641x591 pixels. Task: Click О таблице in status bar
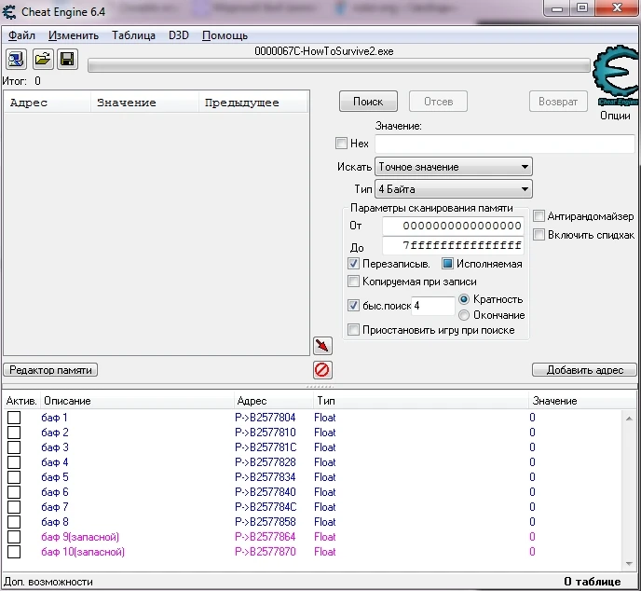click(593, 582)
